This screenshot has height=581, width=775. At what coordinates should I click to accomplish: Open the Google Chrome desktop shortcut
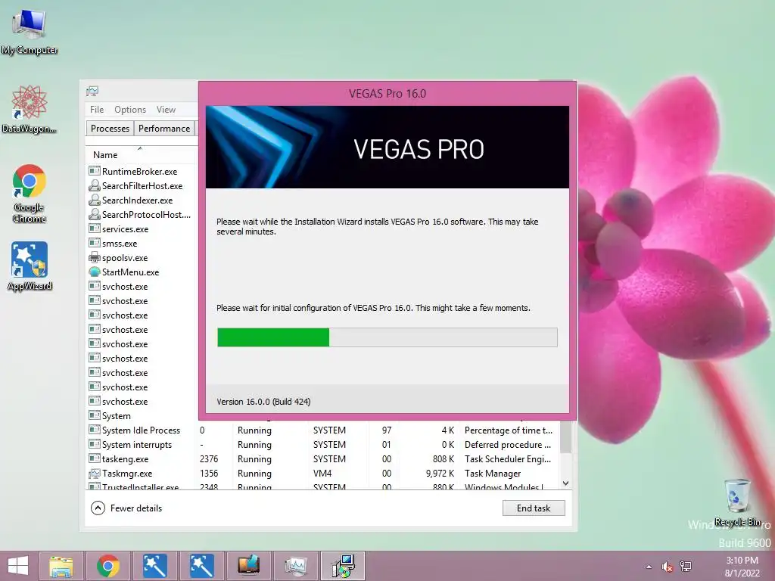(x=30, y=193)
